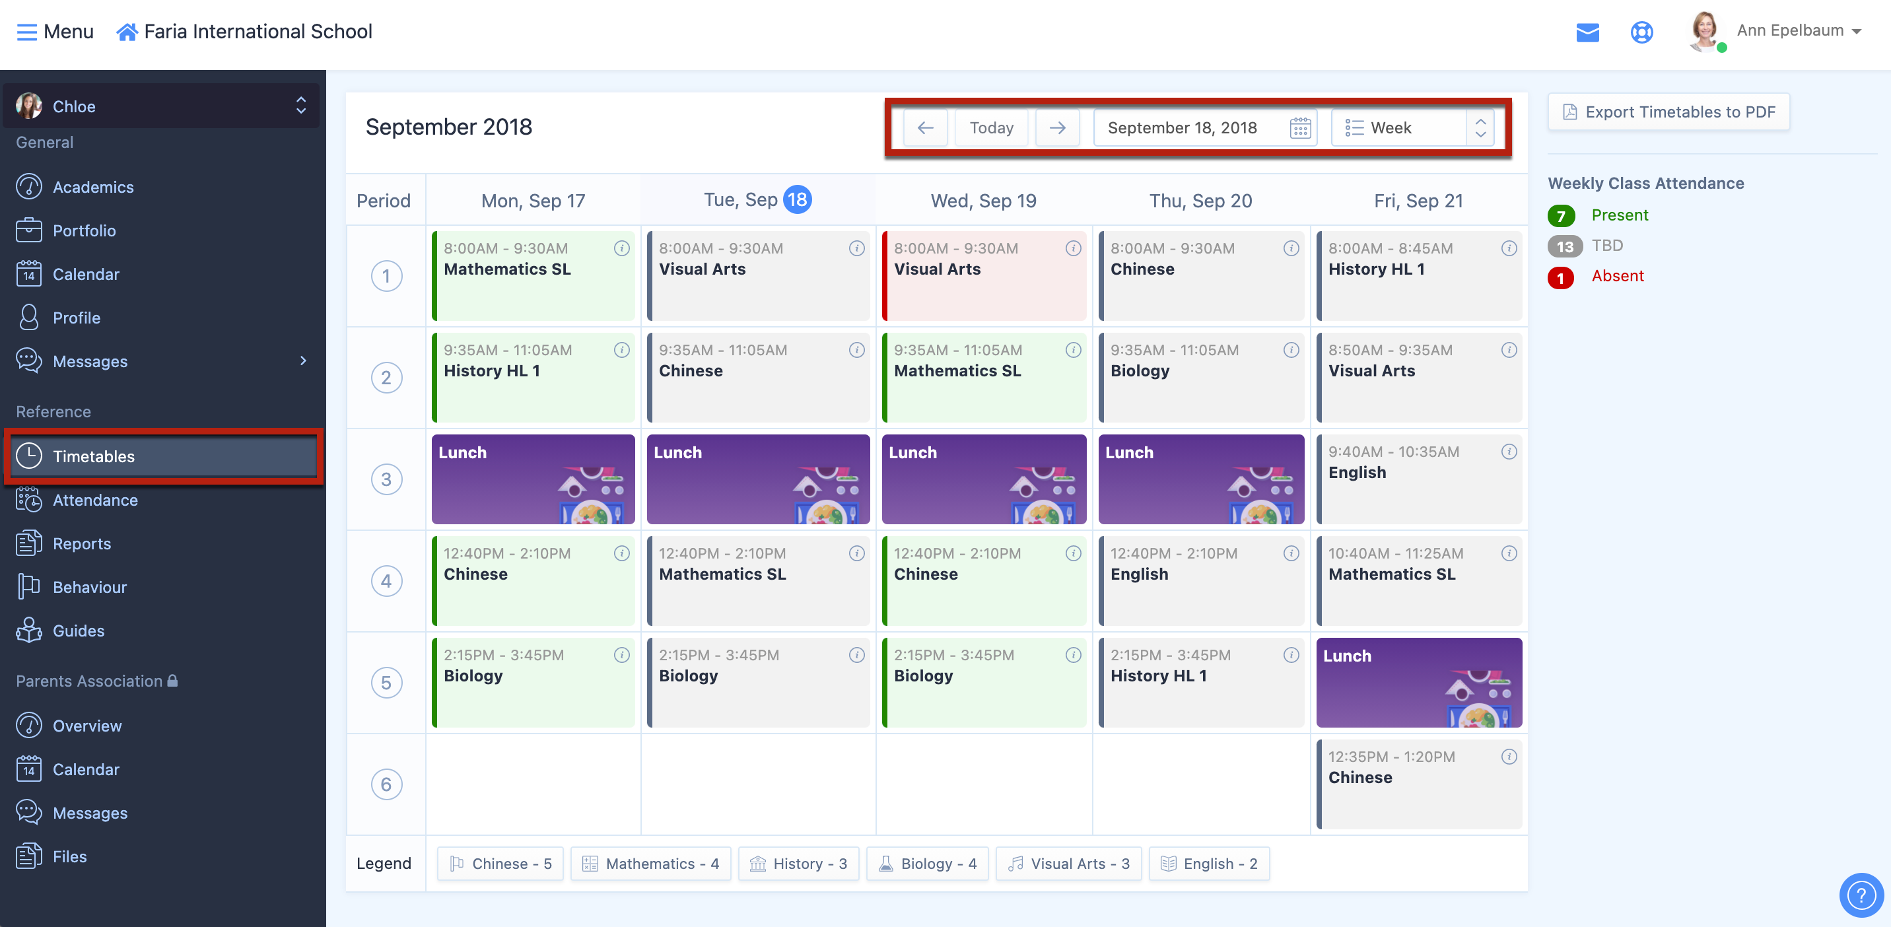
Task: Click the home icon beside school name
Action: tap(127, 32)
